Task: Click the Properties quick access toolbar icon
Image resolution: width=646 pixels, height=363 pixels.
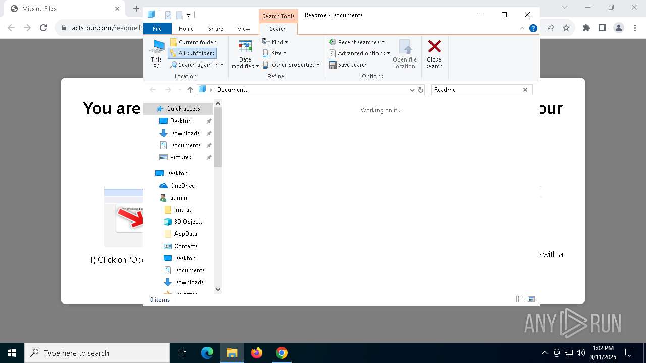Action: point(168,15)
